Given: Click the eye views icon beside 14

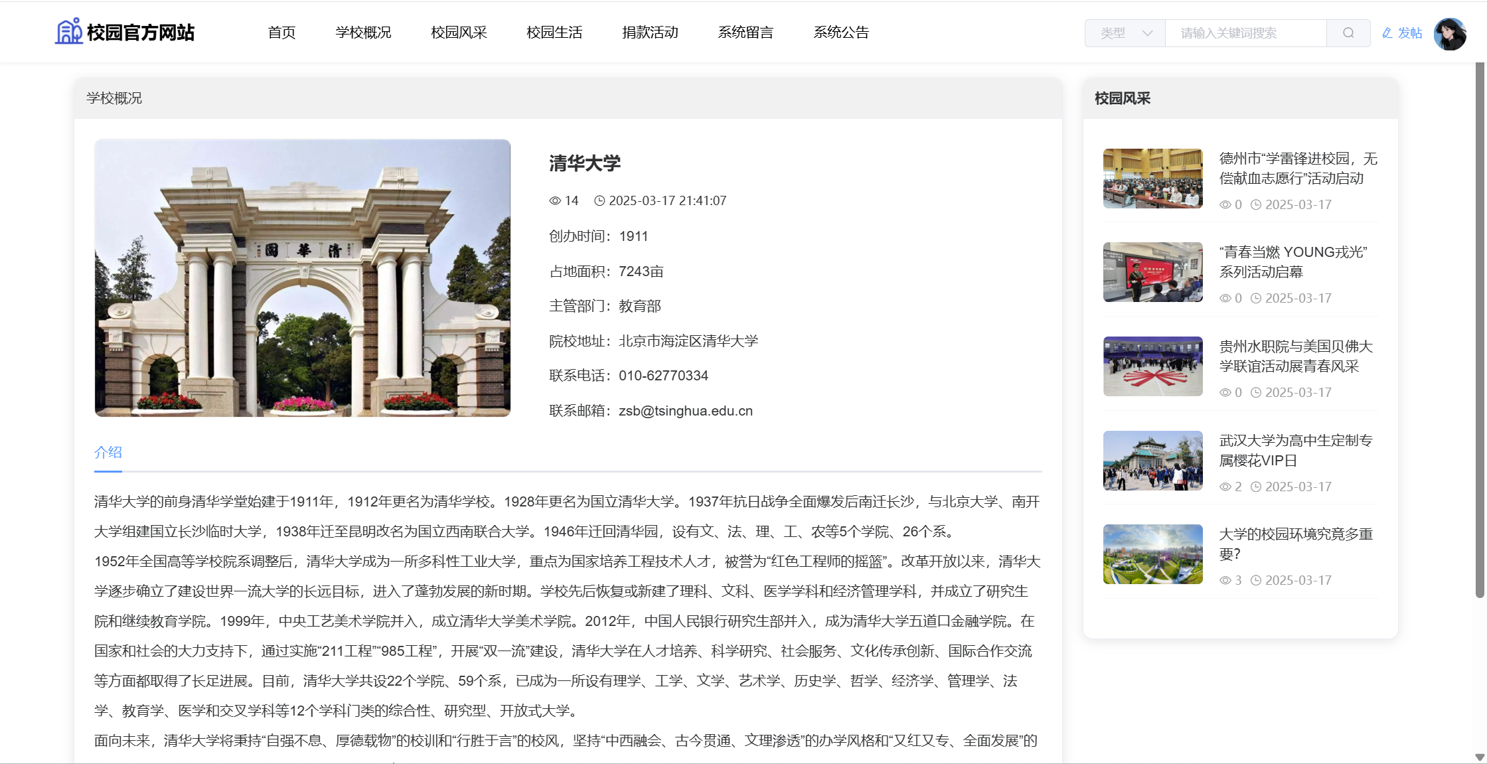Looking at the screenshot, I should [x=555, y=200].
